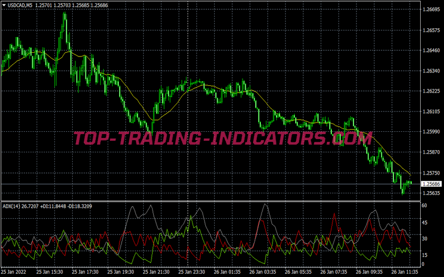Viewport: 444px width, 277px height.
Task: Click price scale value 1.26225
Action: click(431, 91)
